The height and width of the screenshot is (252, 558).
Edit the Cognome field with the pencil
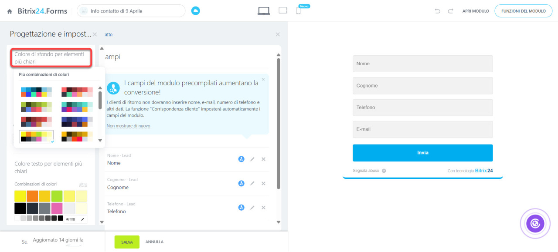pos(252,184)
